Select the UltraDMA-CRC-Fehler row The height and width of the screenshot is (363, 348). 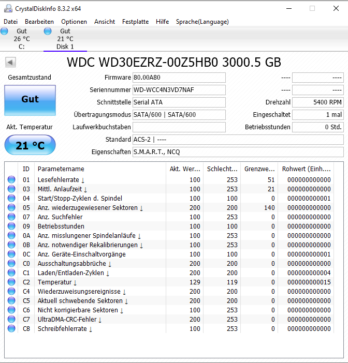[x=169, y=319]
